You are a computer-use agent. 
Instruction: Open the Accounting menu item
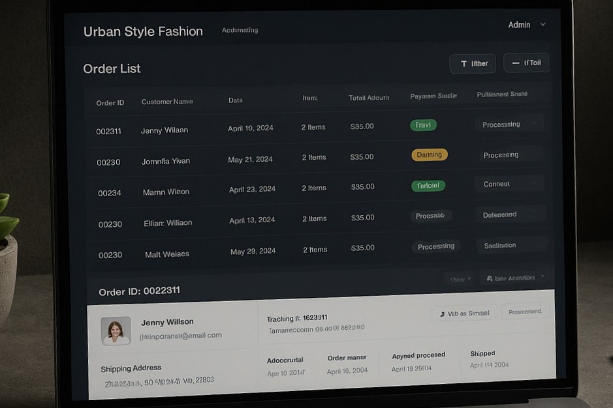point(240,30)
